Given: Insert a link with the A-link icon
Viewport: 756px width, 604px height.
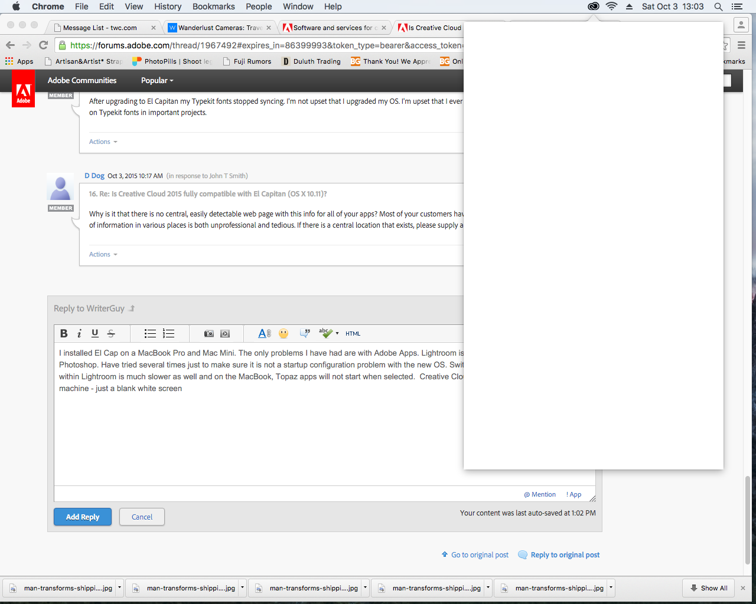Looking at the screenshot, I should point(265,333).
